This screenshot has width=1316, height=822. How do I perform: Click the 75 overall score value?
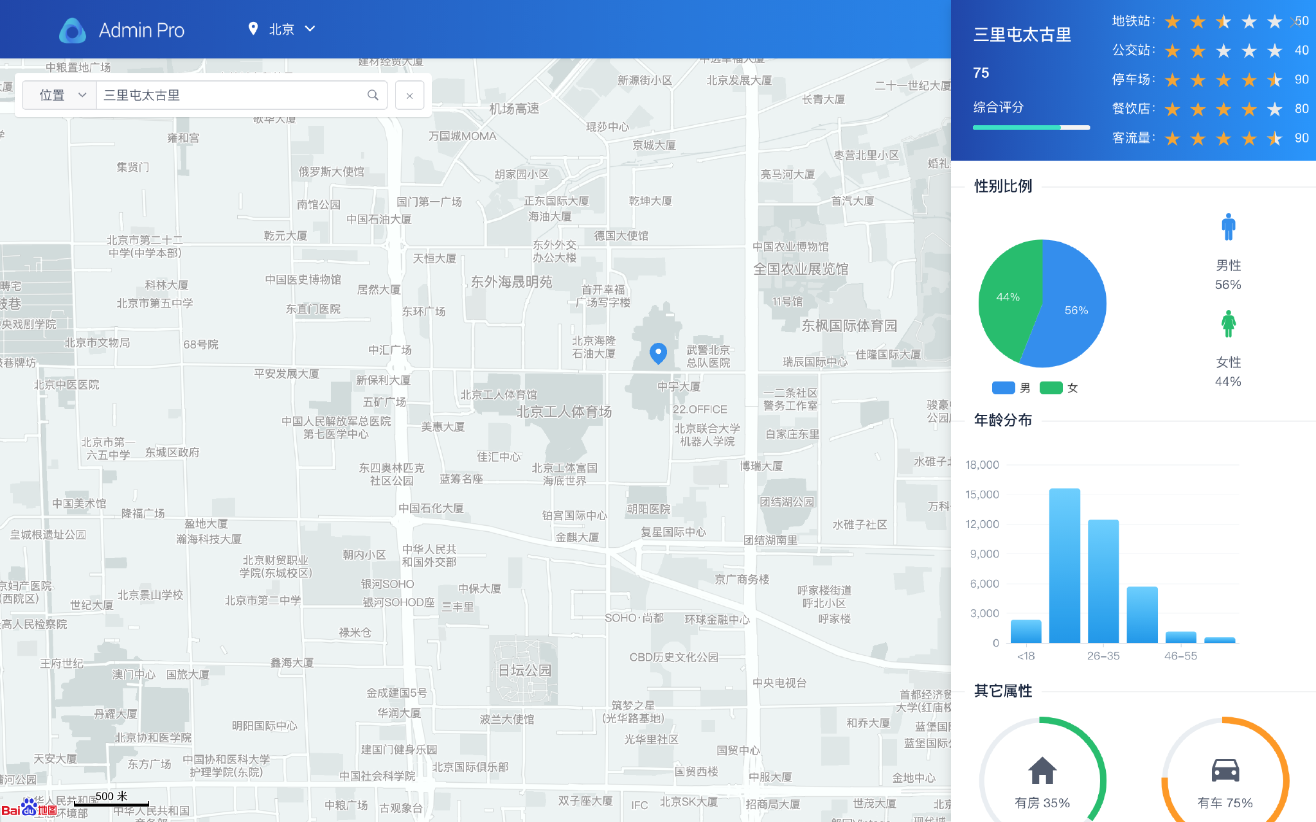[x=981, y=73]
